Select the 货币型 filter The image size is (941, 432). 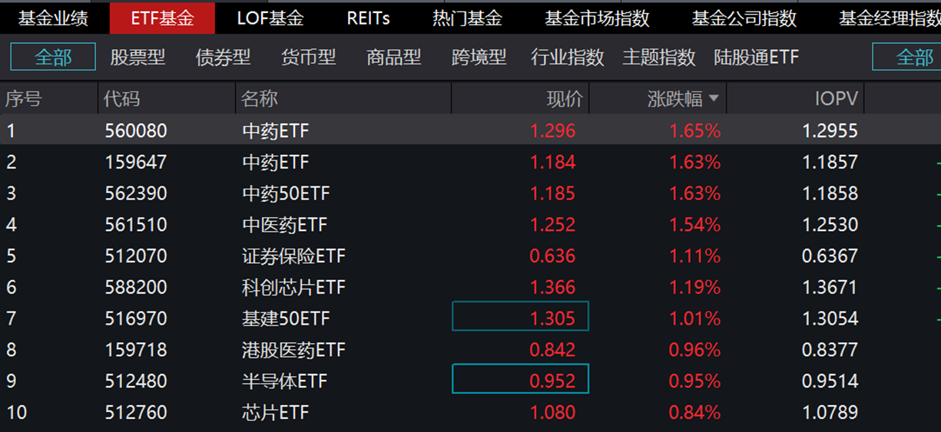click(x=308, y=57)
